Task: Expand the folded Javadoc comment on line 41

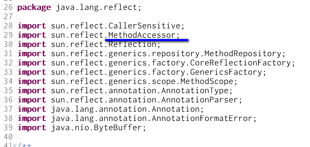Action: click(x=15, y=145)
